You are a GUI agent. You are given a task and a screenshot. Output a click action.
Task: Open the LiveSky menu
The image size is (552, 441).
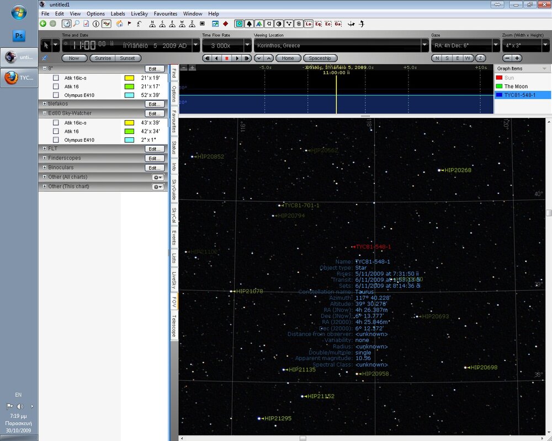tap(139, 13)
